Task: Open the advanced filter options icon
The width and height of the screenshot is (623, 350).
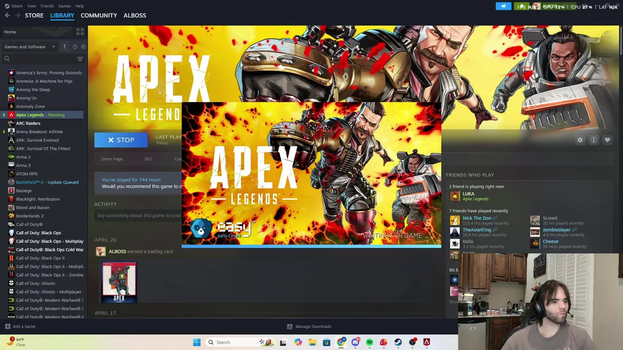Action: [80, 59]
